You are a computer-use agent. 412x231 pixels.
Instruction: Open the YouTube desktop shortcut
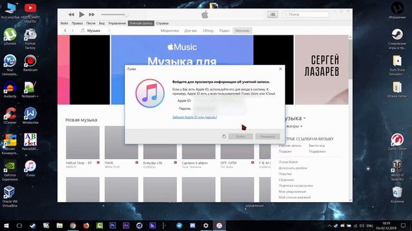pyautogui.click(x=30, y=13)
